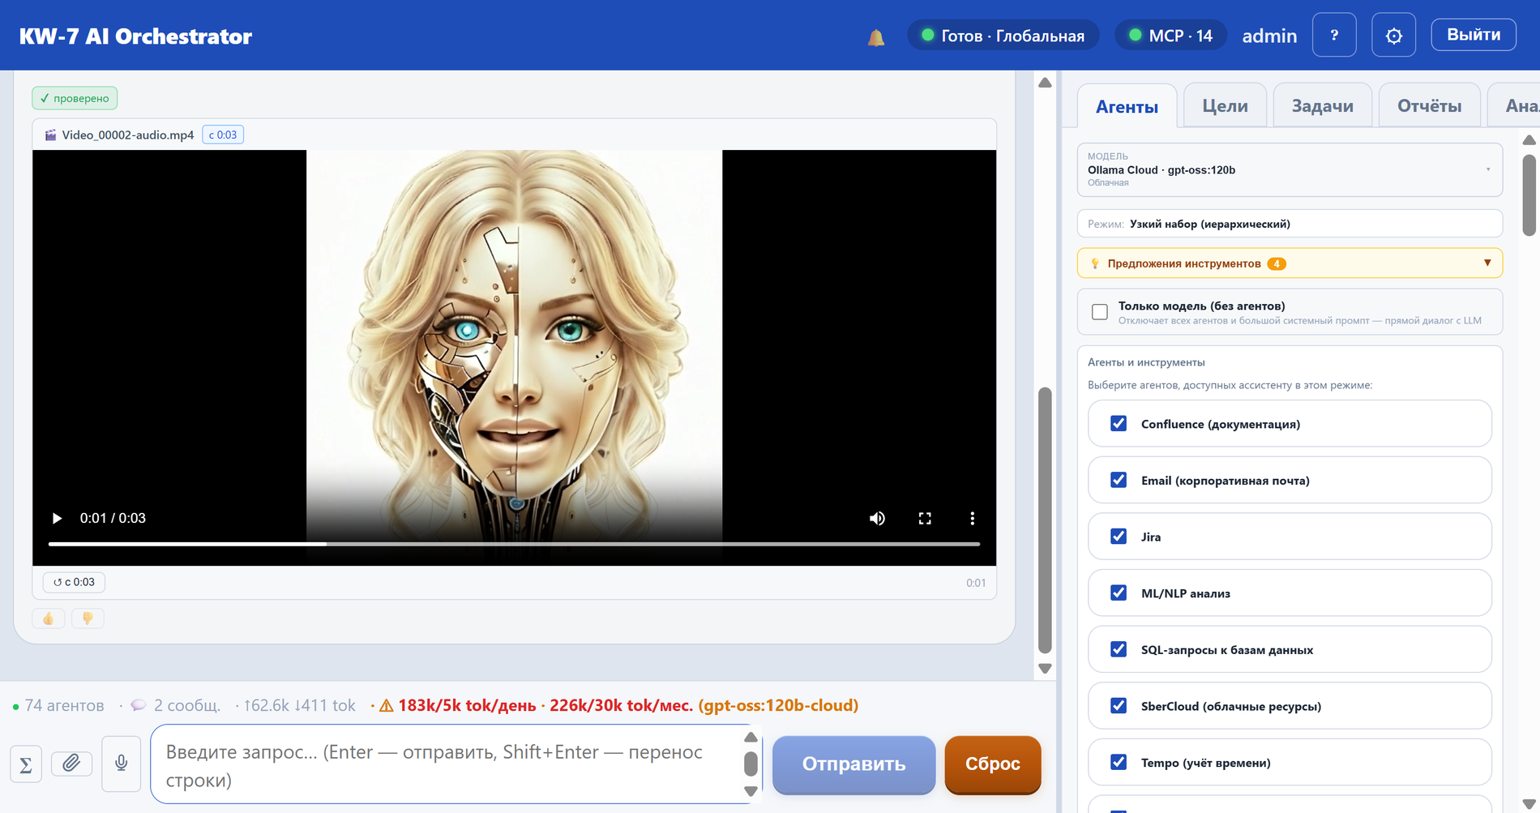Image resolution: width=1540 pixels, height=813 pixels.
Task: Click the 'Готов · Глобальная' status pill
Action: [1003, 36]
